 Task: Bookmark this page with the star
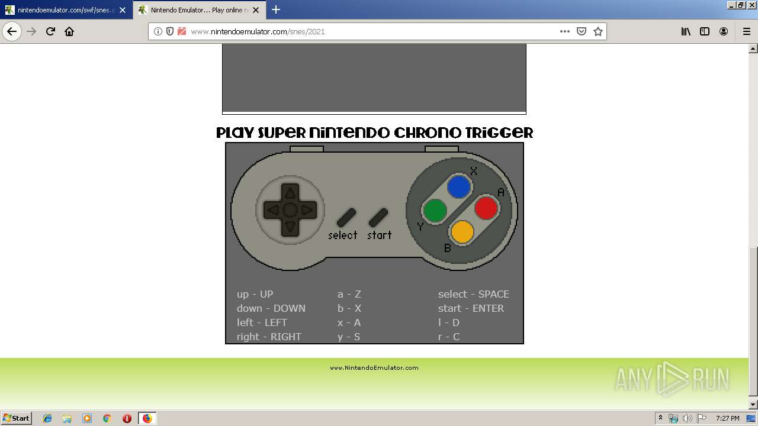pyautogui.click(x=598, y=31)
